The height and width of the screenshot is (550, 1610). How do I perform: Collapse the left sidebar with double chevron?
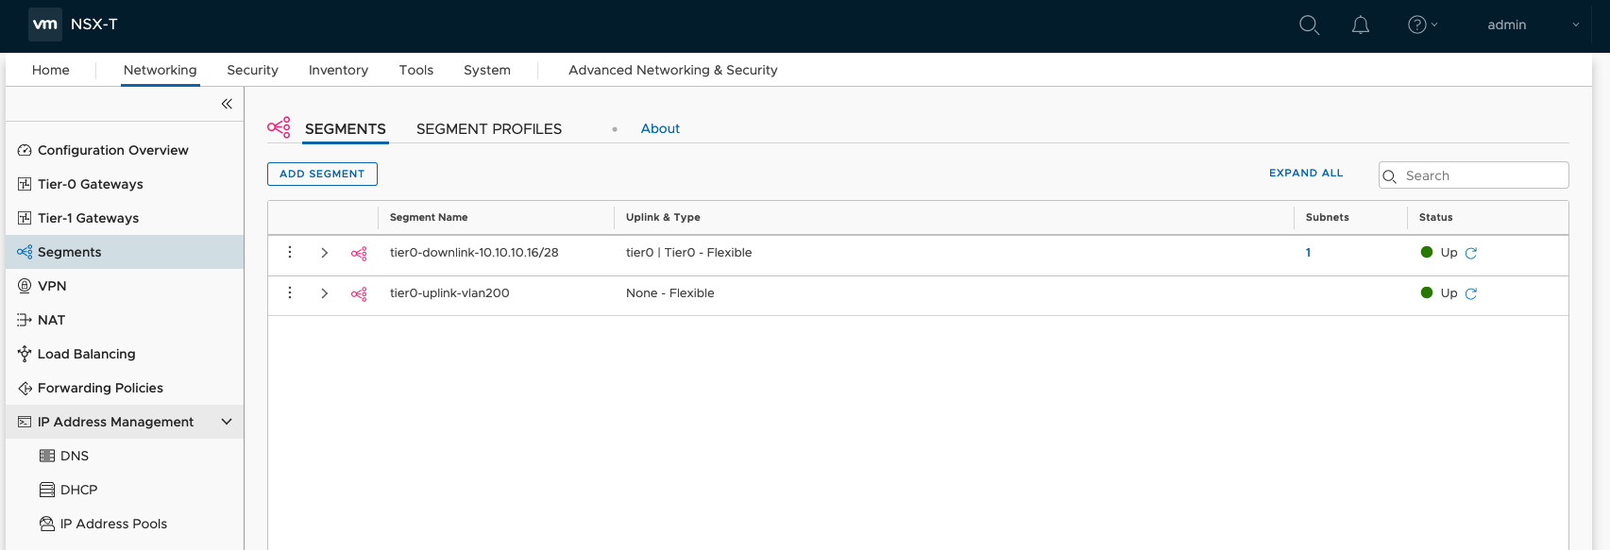point(227,104)
